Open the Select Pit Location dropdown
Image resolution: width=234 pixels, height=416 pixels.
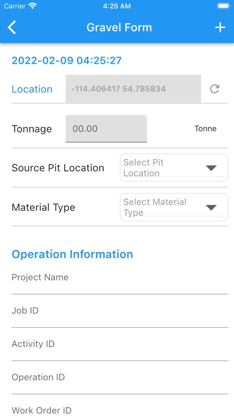pos(174,168)
